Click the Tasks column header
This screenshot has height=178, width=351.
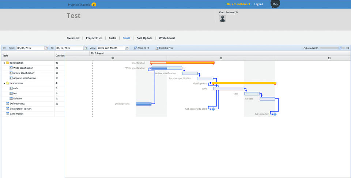click(x=28, y=56)
